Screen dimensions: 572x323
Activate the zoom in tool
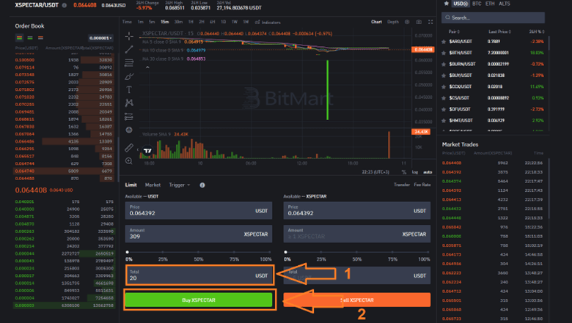coord(129,160)
